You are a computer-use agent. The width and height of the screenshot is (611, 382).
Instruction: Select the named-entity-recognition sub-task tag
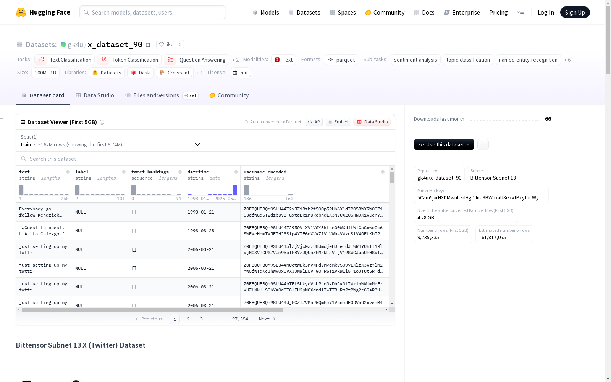[x=528, y=60]
